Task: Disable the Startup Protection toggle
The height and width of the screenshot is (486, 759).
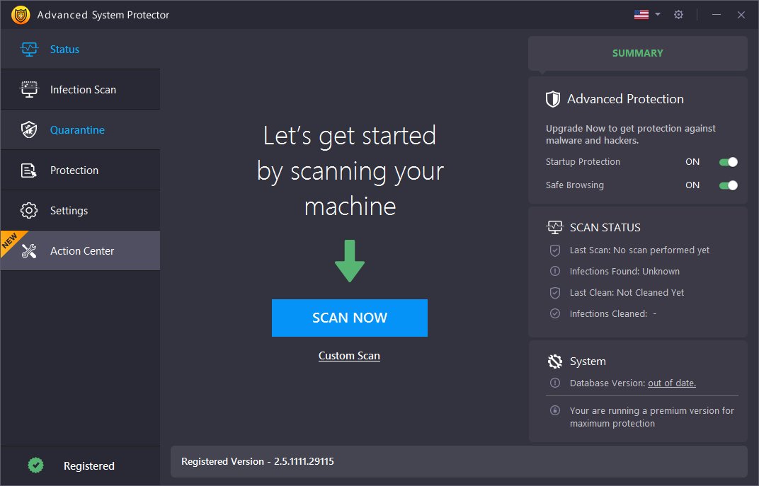Action: pos(728,162)
